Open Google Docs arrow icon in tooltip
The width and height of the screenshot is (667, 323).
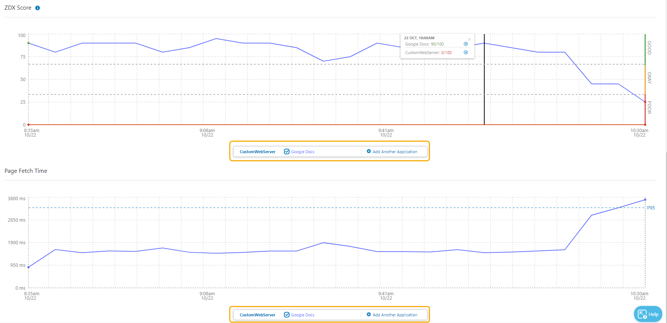tap(465, 44)
